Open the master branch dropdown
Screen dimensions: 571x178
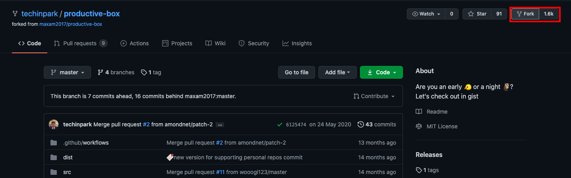[68, 72]
